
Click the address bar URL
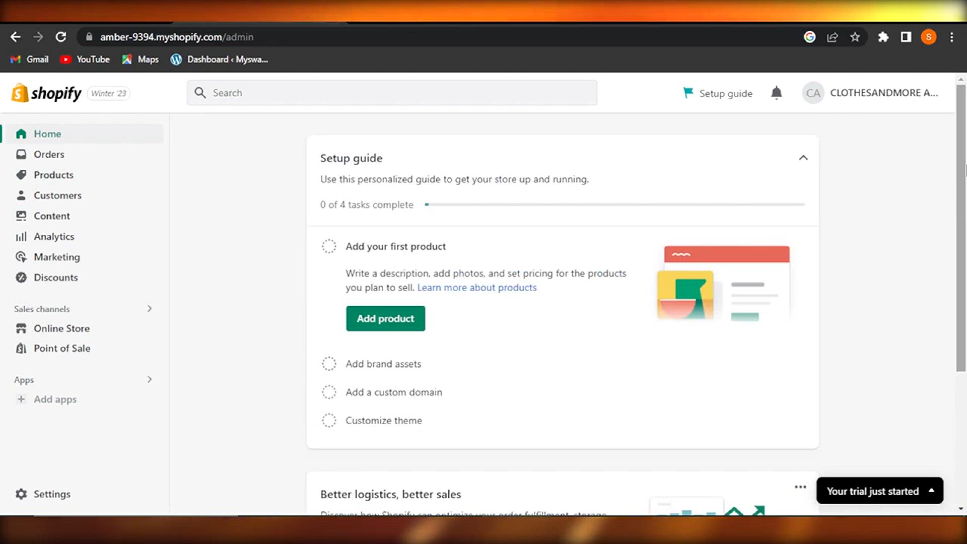click(x=177, y=37)
